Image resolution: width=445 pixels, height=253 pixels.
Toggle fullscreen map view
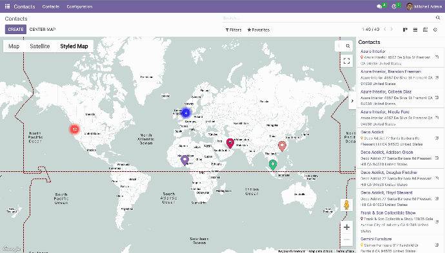(x=346, y=61)
